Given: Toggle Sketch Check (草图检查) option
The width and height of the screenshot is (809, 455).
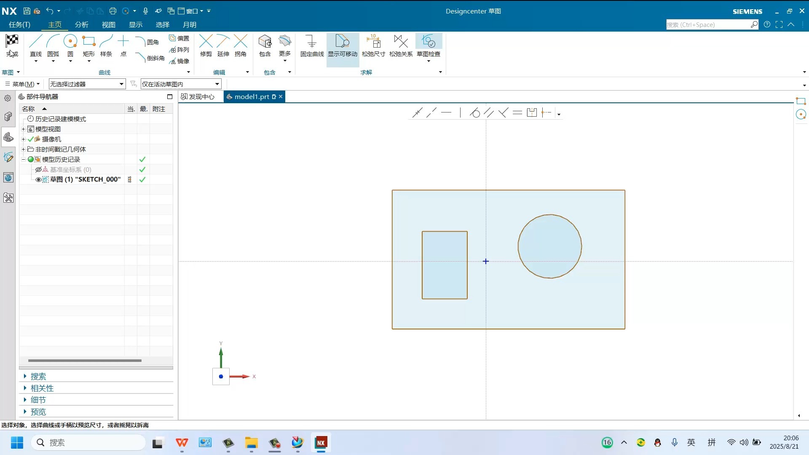Looking at the screenshot, I should (429, 42).
